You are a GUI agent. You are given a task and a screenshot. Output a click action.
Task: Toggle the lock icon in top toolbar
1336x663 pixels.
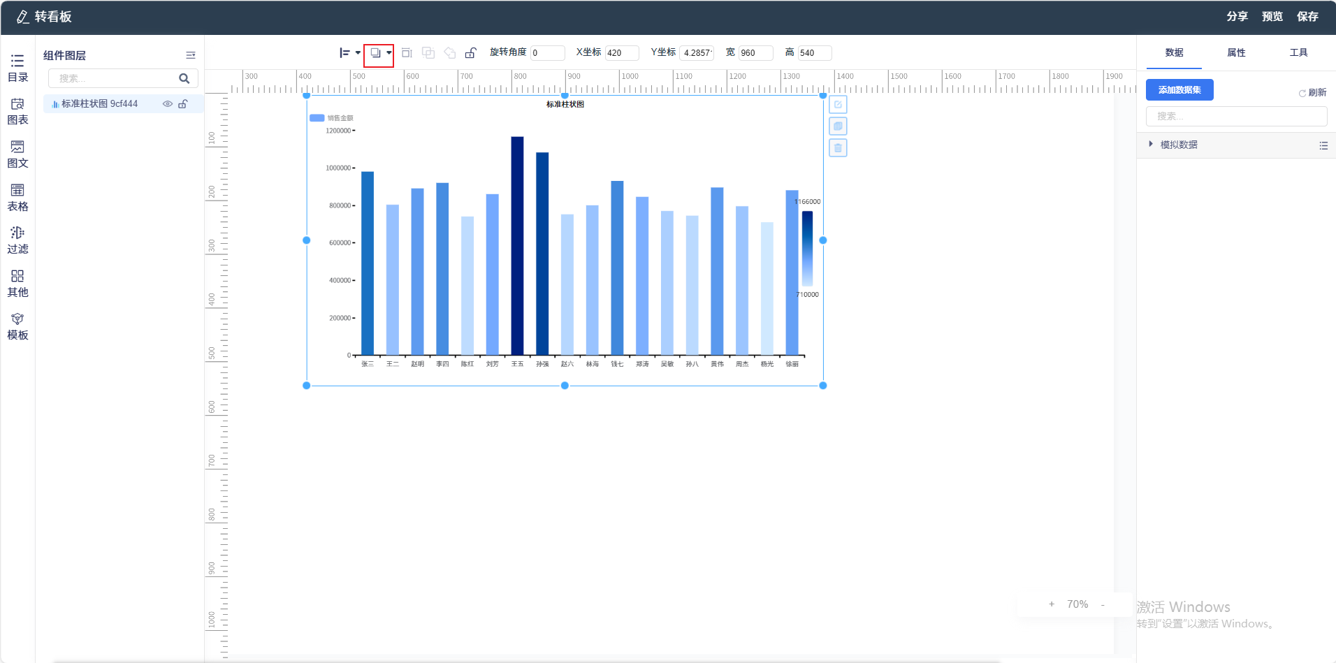[471, 53]
